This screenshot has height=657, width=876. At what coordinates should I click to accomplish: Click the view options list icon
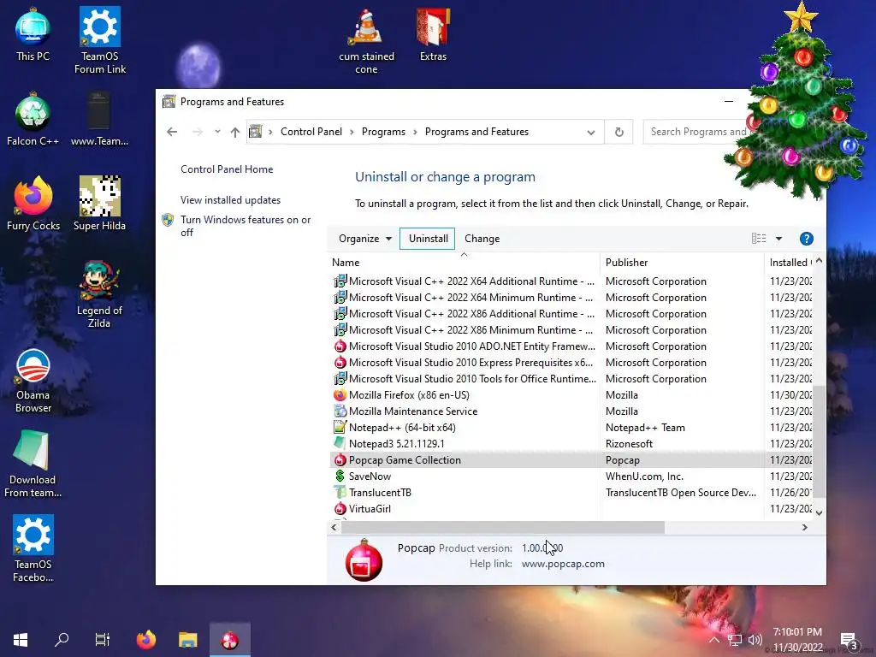point(759,239)
